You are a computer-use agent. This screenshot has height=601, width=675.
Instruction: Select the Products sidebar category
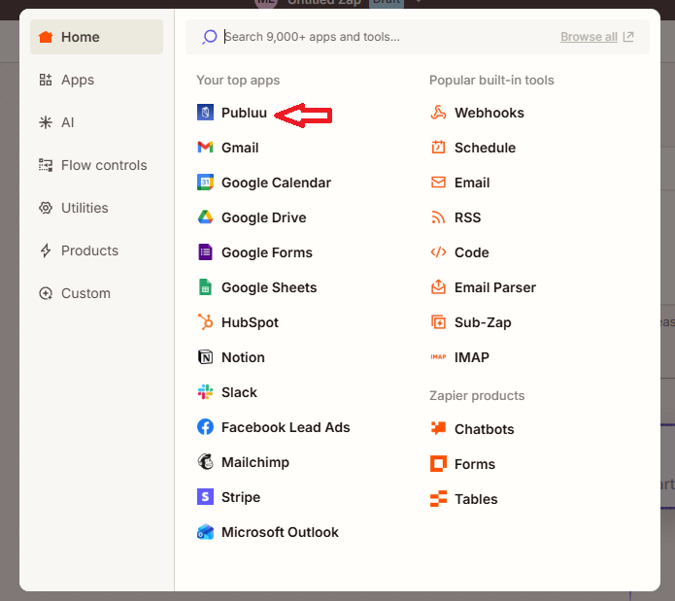coord(96,250)
